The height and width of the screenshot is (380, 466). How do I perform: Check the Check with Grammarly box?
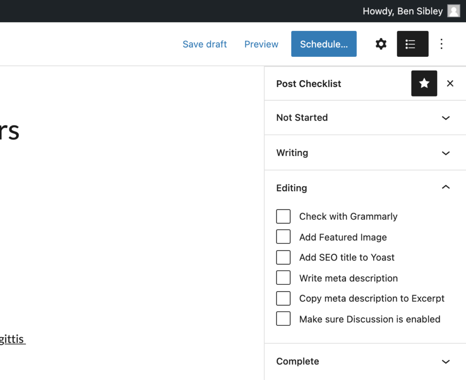click(x=283, y=216)
